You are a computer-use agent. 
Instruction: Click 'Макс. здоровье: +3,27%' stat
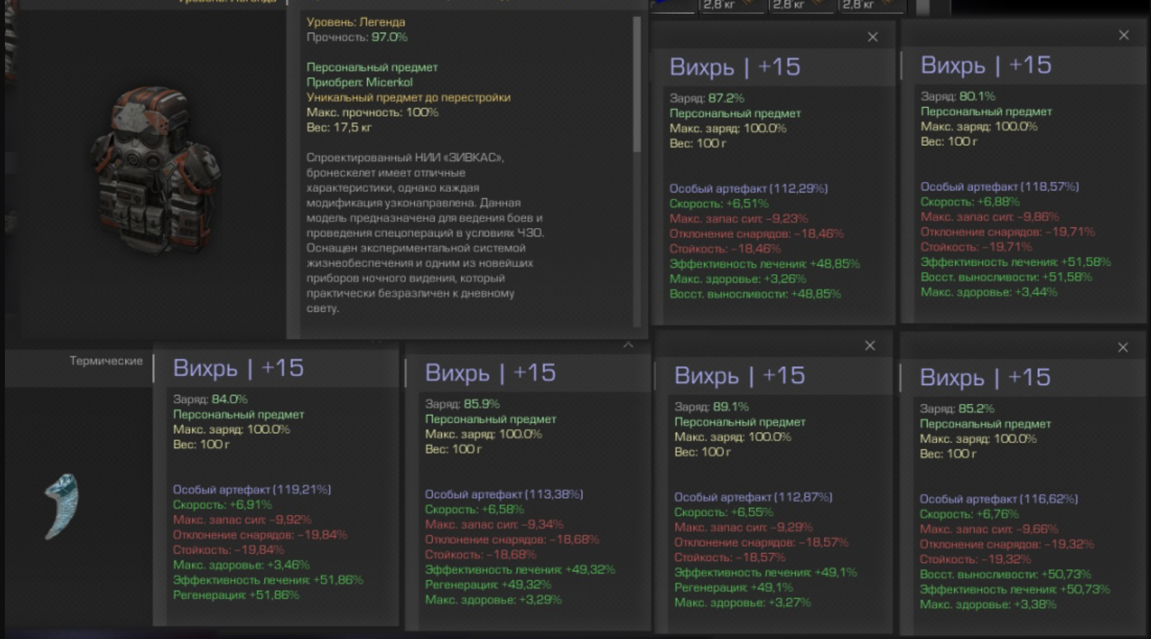click(x=742, y=603)
